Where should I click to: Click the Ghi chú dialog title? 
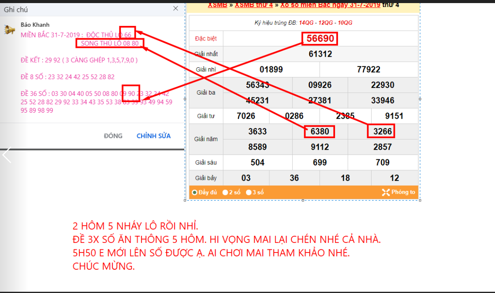pos(16,9)
